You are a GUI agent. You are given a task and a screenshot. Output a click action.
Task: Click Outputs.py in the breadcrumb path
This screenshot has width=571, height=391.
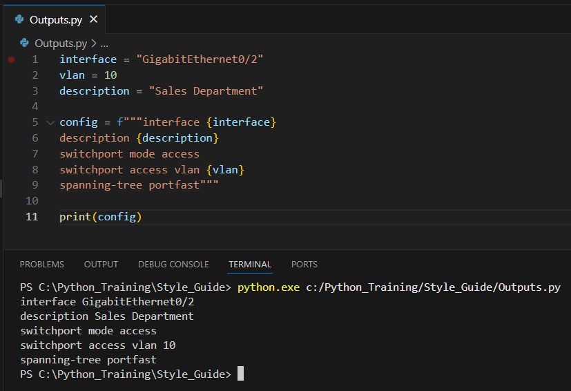(x=61, y=44)
